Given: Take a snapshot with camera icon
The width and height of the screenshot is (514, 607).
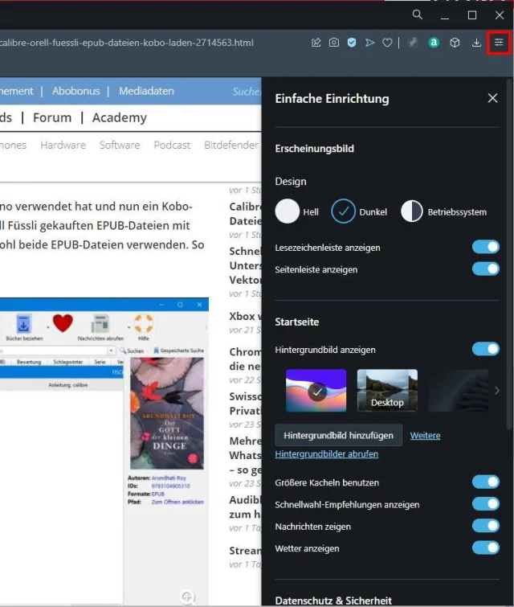Looking at the screenshot, I should pos(334,43).
